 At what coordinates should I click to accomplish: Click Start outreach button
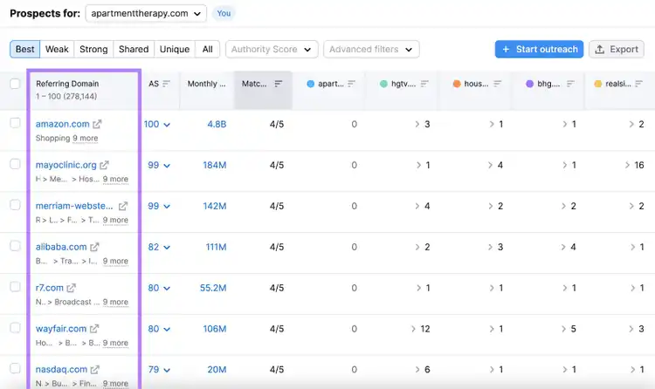539,49
